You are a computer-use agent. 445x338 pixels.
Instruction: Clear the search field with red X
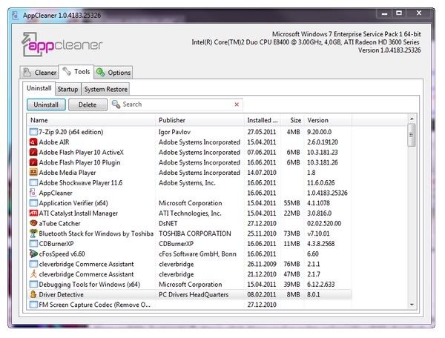click(x=237, y=105)
